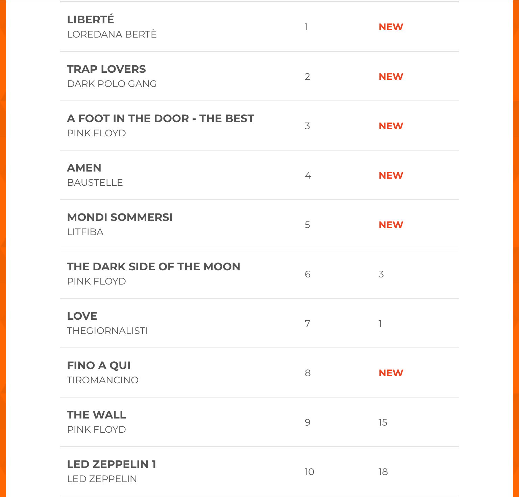Click previous position 15 for THE WALL

coord(383,422)
